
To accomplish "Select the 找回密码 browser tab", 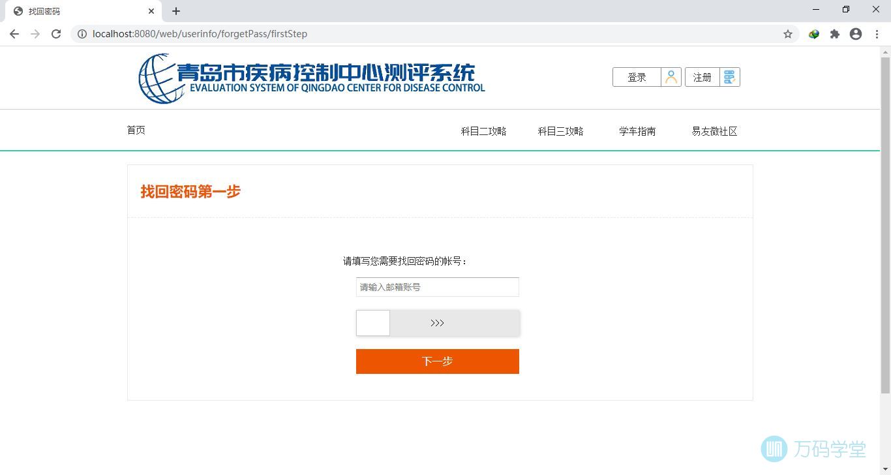I will 83,11.
